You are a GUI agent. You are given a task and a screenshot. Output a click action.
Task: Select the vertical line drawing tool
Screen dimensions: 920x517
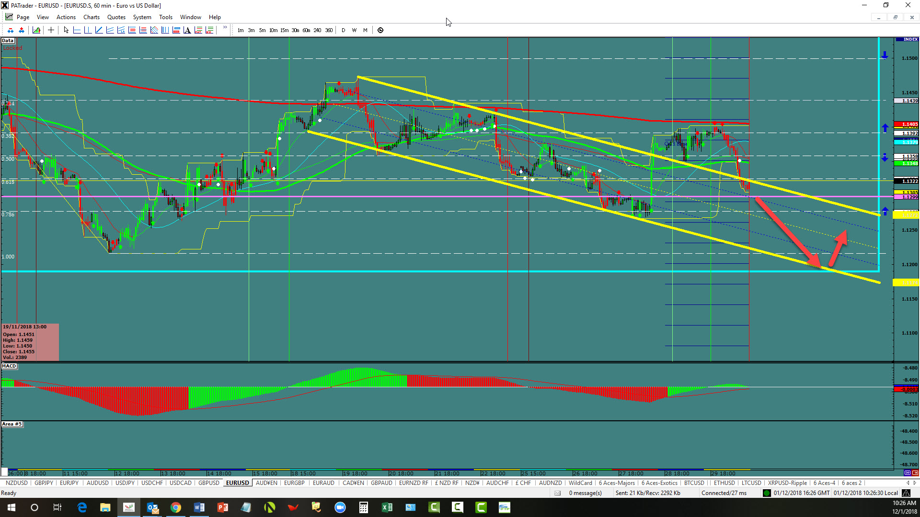tap(88, 30)
